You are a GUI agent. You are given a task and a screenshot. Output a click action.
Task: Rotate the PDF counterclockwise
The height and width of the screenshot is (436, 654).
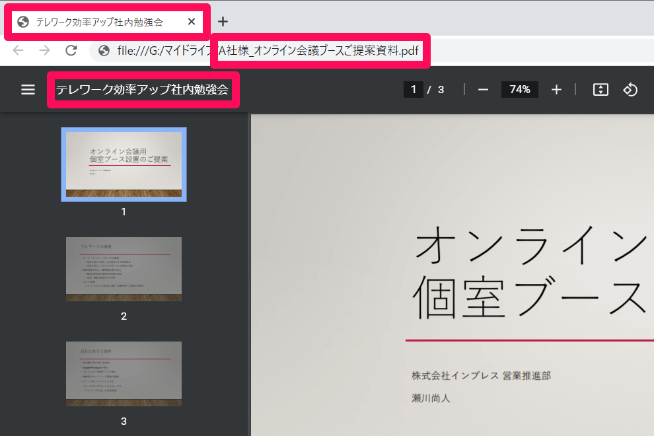click(630, 90)
